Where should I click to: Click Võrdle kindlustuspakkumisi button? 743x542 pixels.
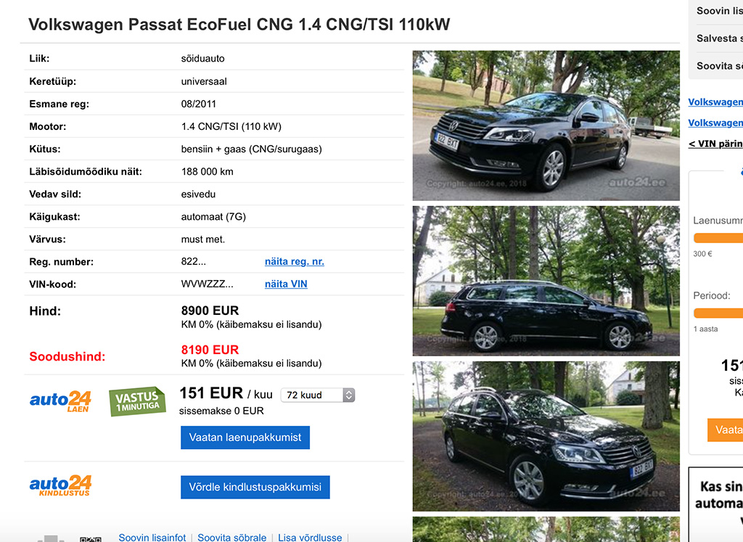click(x=255, y=487)
